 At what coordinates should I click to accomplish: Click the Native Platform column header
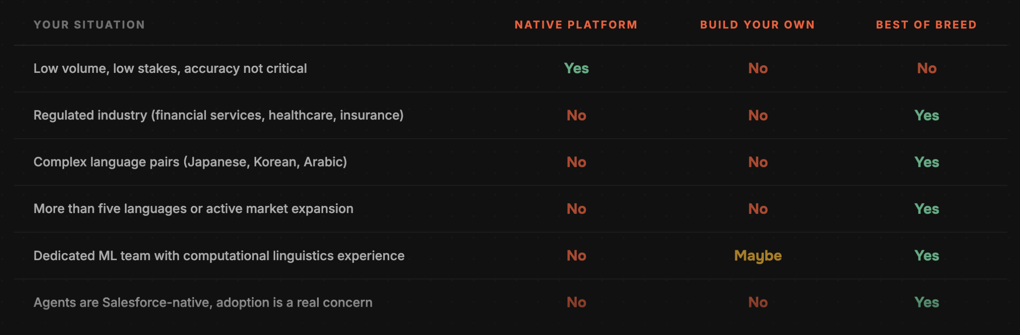[576, 25]
